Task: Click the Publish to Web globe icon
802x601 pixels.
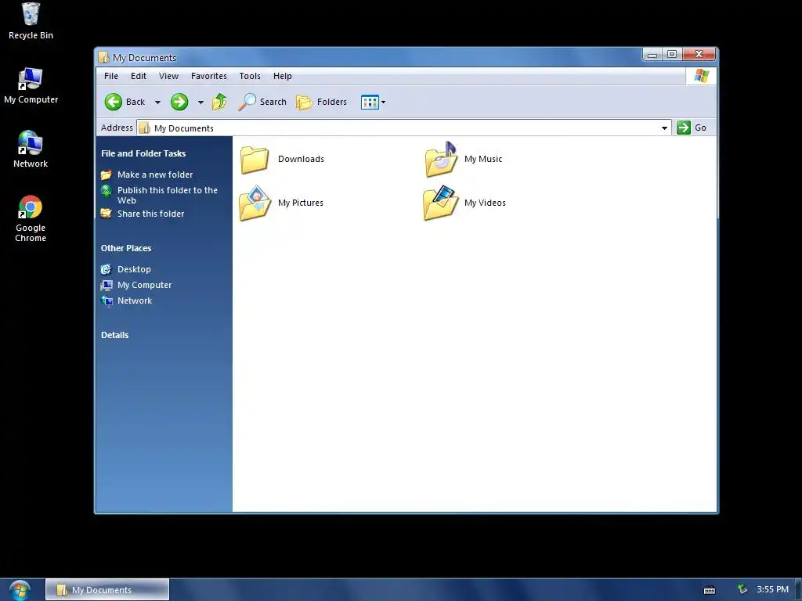Action: pyautogui.click(x=106, y=191)
